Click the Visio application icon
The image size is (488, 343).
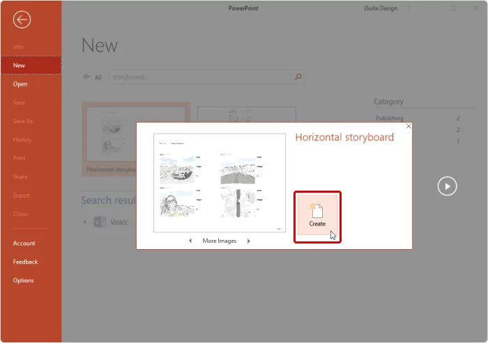[x=100, y=222]
